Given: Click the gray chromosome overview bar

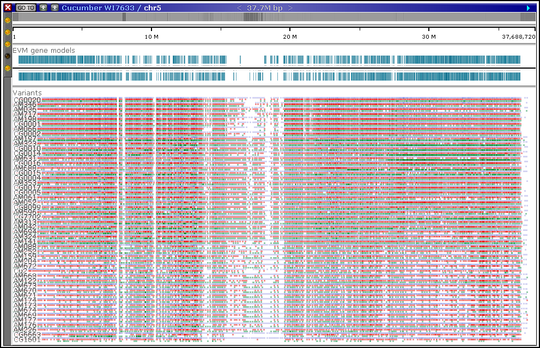Looking at the screenshot, I should [x=272, y=17].
